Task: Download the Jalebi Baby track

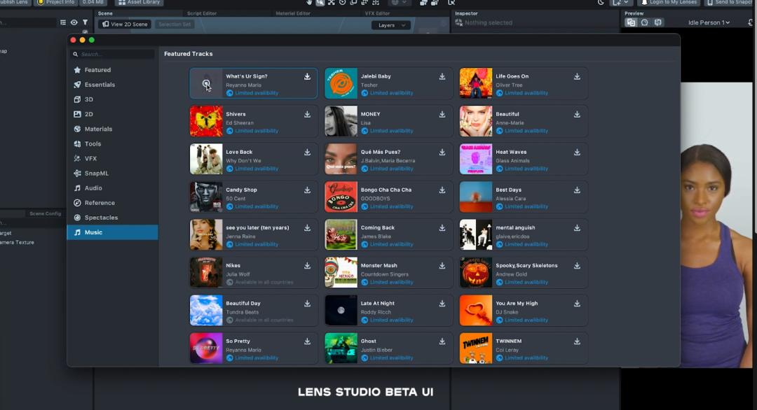Action: click(x=442, y=76)
